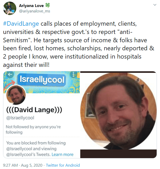Click the 'You are blocked from following' message
The width and height of the screenshot is (160, 169).
[36, 149]
